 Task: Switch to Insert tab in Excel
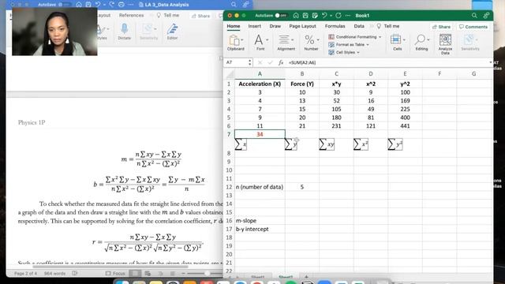click(x=254, y=26)
